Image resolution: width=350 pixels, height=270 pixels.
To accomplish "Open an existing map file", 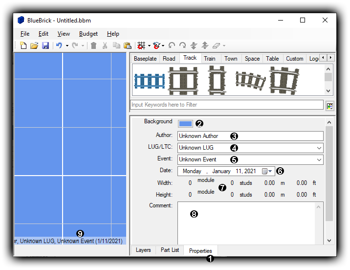I will coord(34,45).
